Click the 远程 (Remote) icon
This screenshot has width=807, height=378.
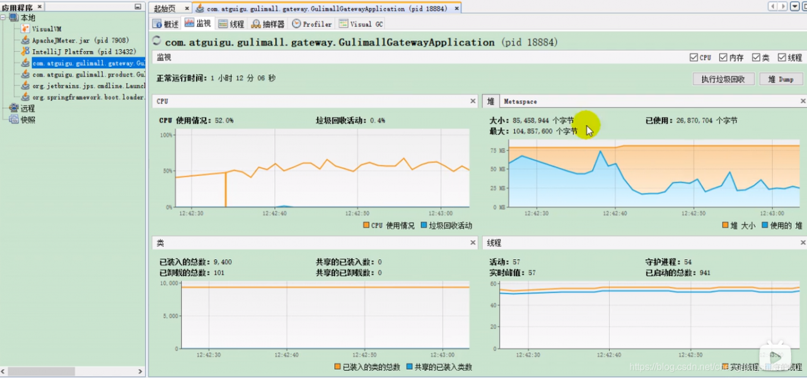click(14, 108)
